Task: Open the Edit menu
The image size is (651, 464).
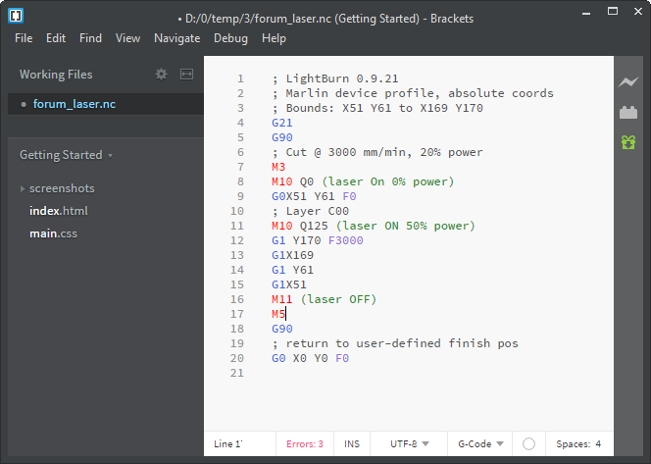Action: (56, 38)
